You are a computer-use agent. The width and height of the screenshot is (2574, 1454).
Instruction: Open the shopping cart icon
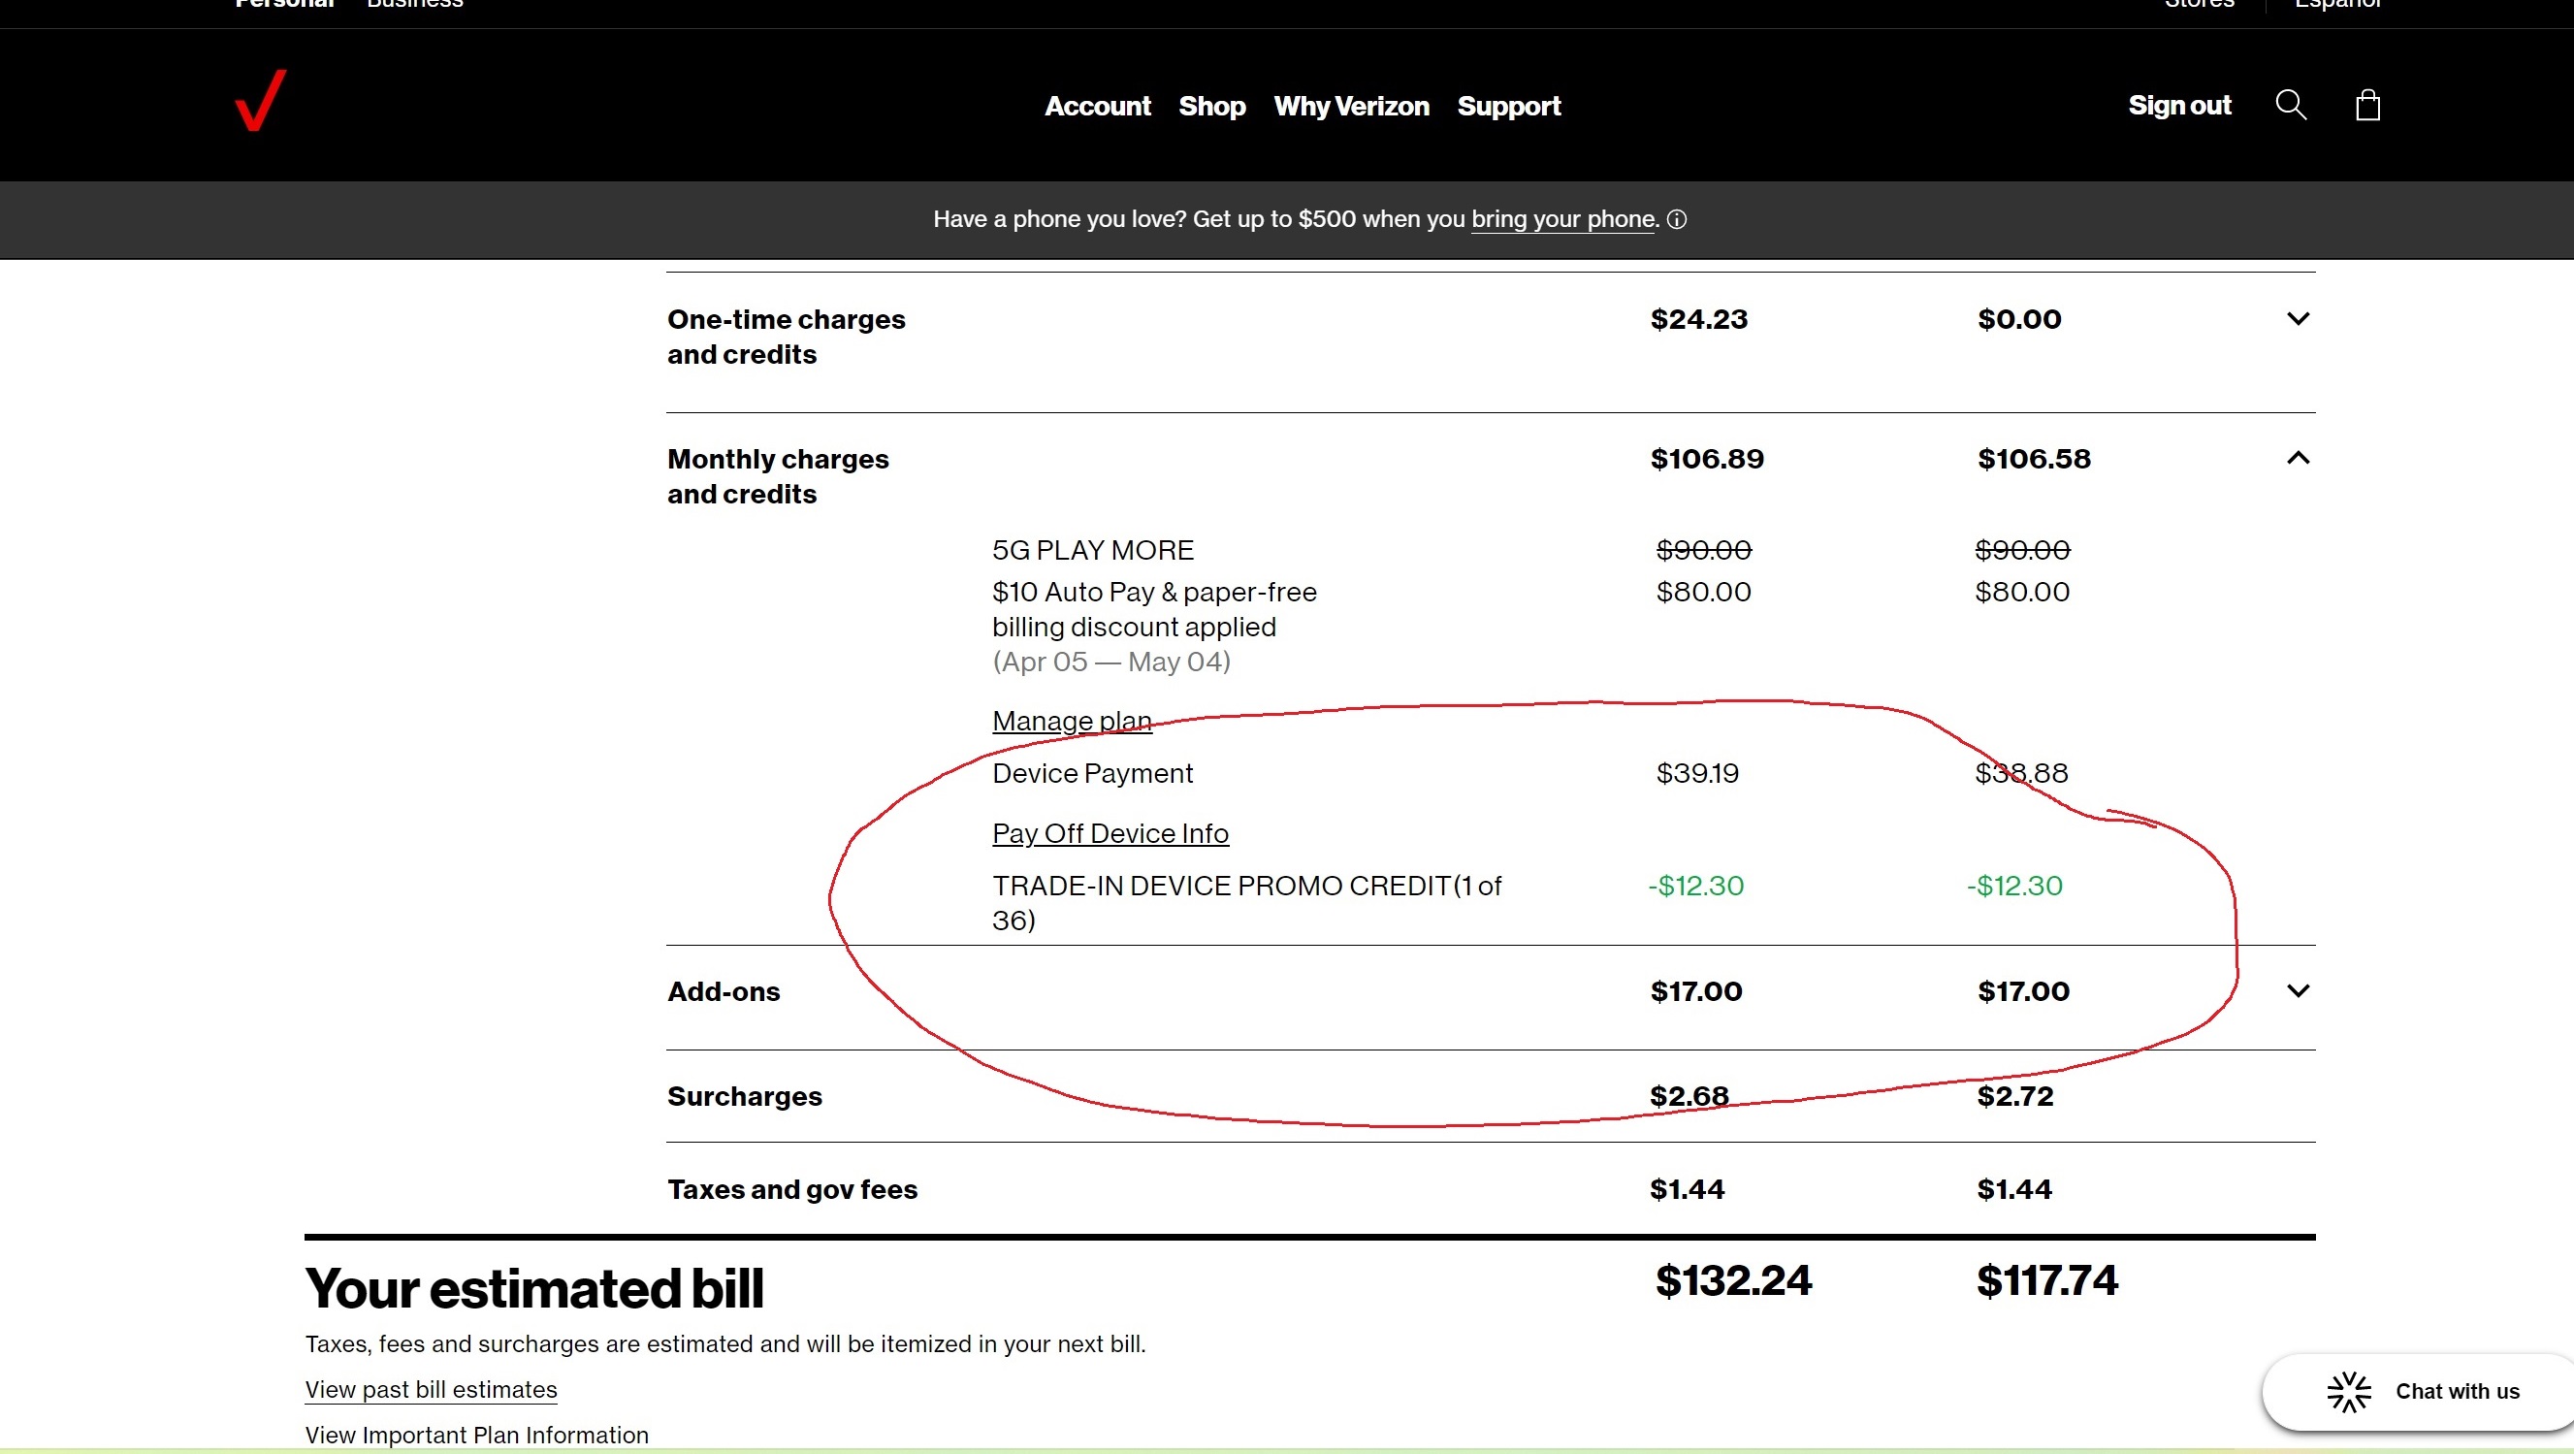click(x=2367, y=104)
